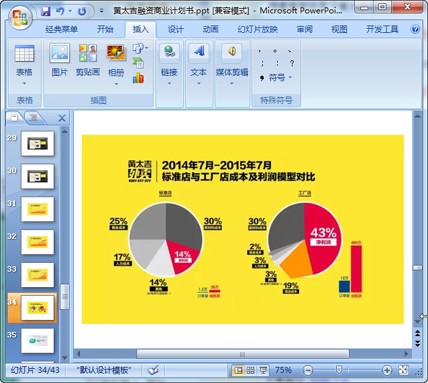Screen dimensions: 428x383
Task: Go to next slide double-arrow button
Action: coord(417,343)
